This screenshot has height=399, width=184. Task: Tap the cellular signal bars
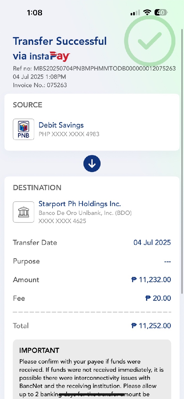pyautogui.click(x=135, y=13)
